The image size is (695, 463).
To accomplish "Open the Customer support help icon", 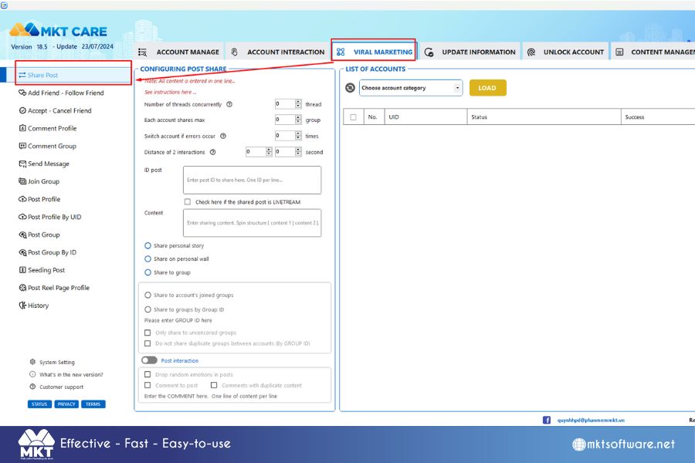I will point(32,387).
